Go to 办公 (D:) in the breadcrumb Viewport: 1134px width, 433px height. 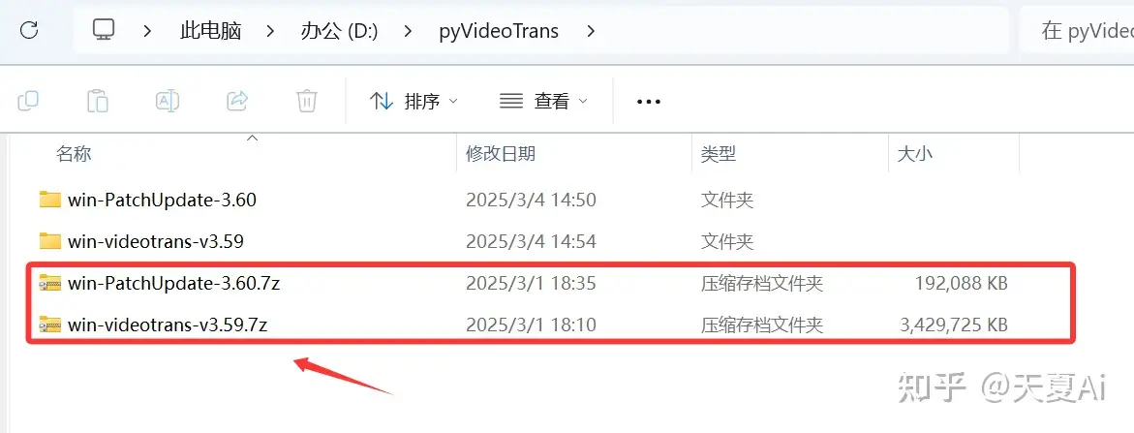(x=339, y=31)
